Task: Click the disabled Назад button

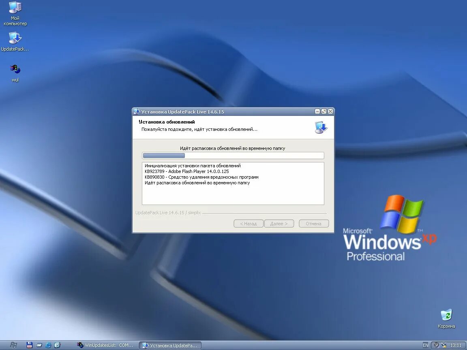Action: (248, 224)
